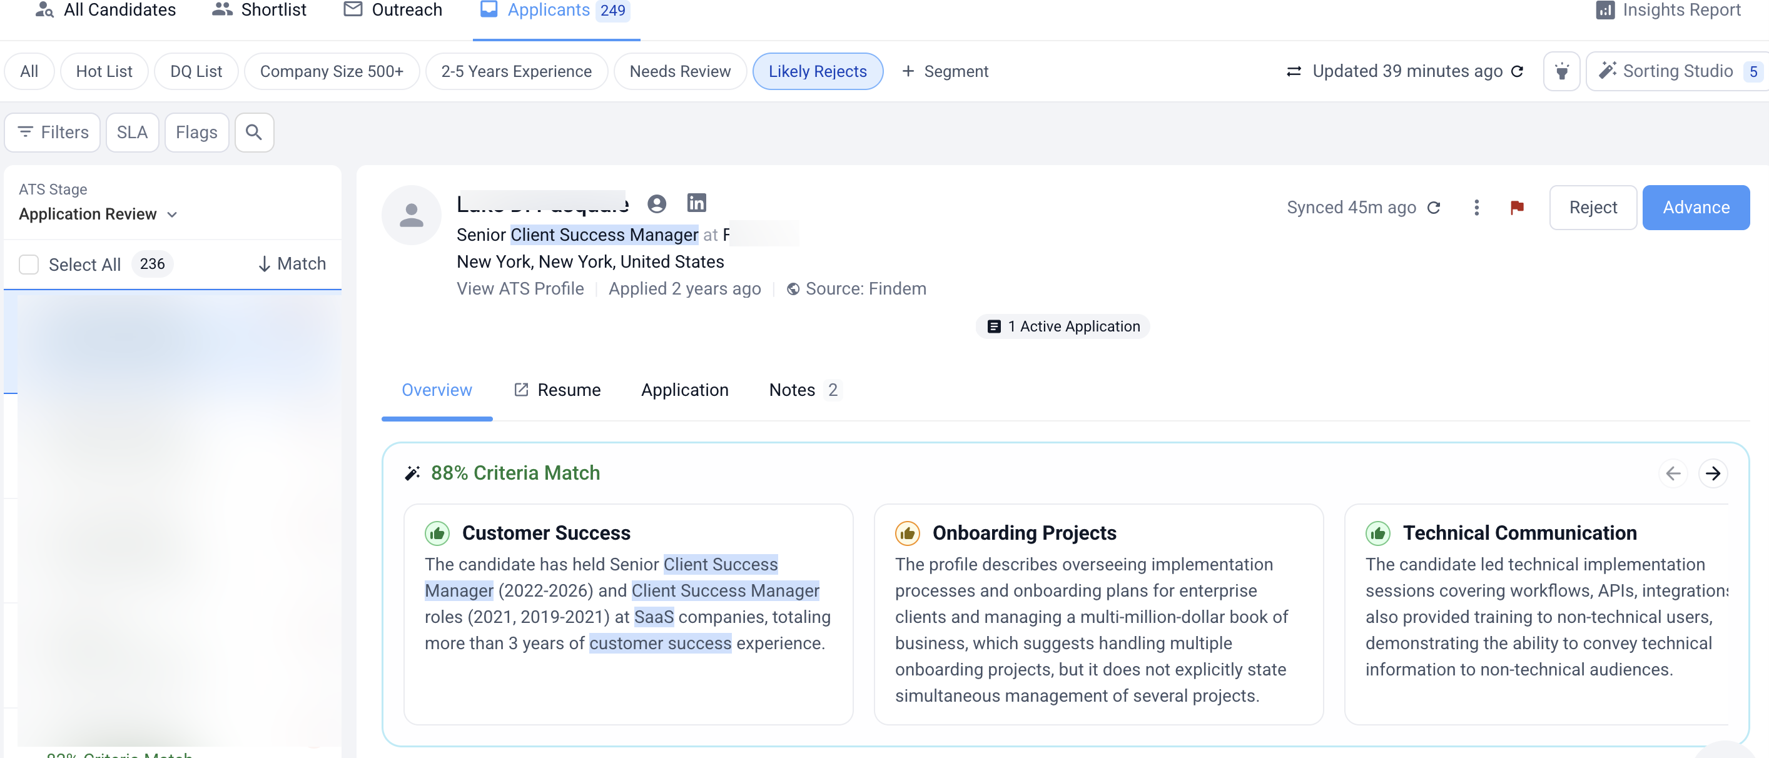The height and width of the screenshot is (758, 1769).
Task: Open the candidate profile person icon
Action: tap(657, 203)
